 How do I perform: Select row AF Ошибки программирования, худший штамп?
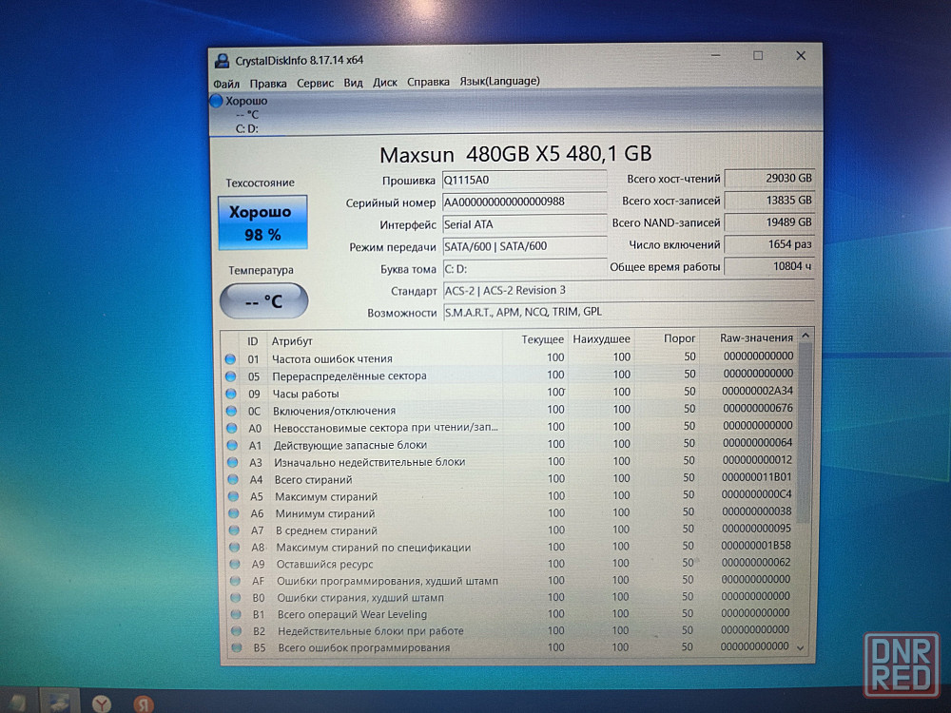coord(509,580)
